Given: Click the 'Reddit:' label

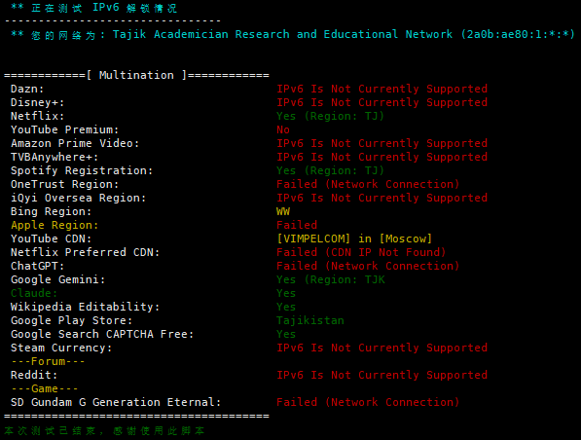Looking at the screenshot, I should [x=34, y=375].
